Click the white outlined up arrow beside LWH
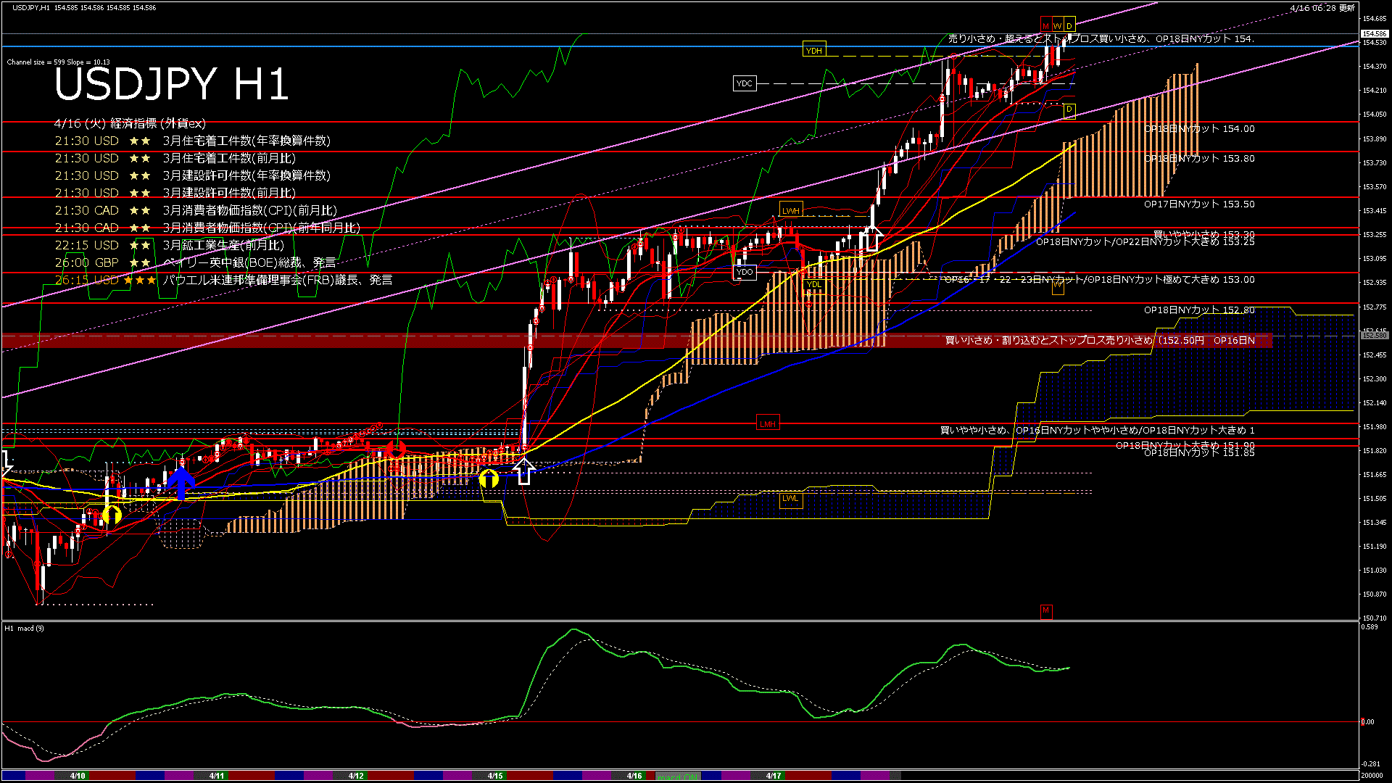1392x783 pixels. coord(872,239)
